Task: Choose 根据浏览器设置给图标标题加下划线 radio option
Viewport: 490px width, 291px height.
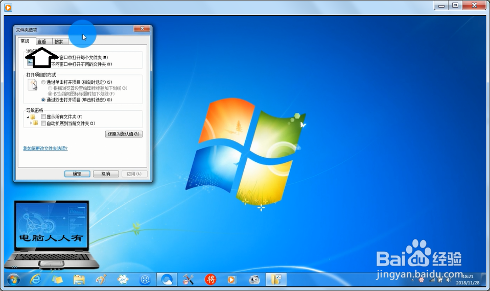Action: tap(50, 88)
